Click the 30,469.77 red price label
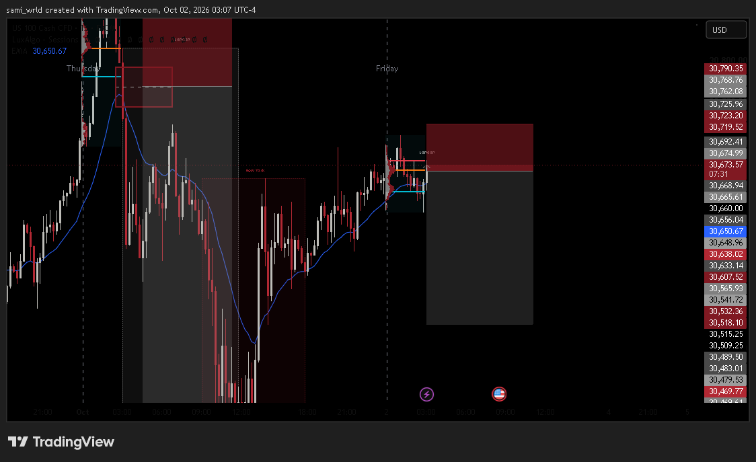Viewport: 756px width, 462px height. 726,391
